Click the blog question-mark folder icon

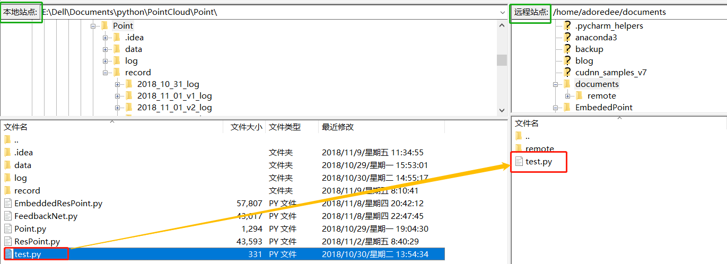point(567,60)
